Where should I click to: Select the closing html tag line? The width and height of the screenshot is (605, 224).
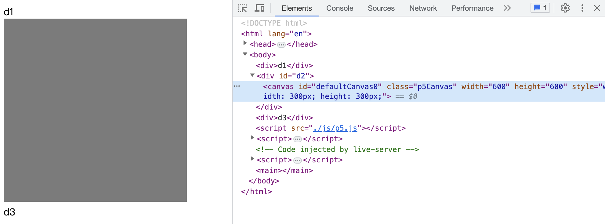[x=256, y=191]
